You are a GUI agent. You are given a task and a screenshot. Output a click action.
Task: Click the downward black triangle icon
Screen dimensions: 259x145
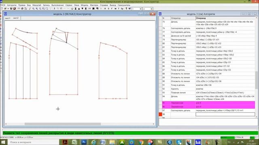(83, 8)
